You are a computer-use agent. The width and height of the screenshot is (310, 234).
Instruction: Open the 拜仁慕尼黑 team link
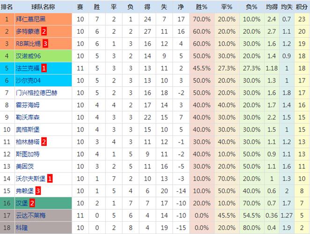pyautogui.click(x=30, y=19)
